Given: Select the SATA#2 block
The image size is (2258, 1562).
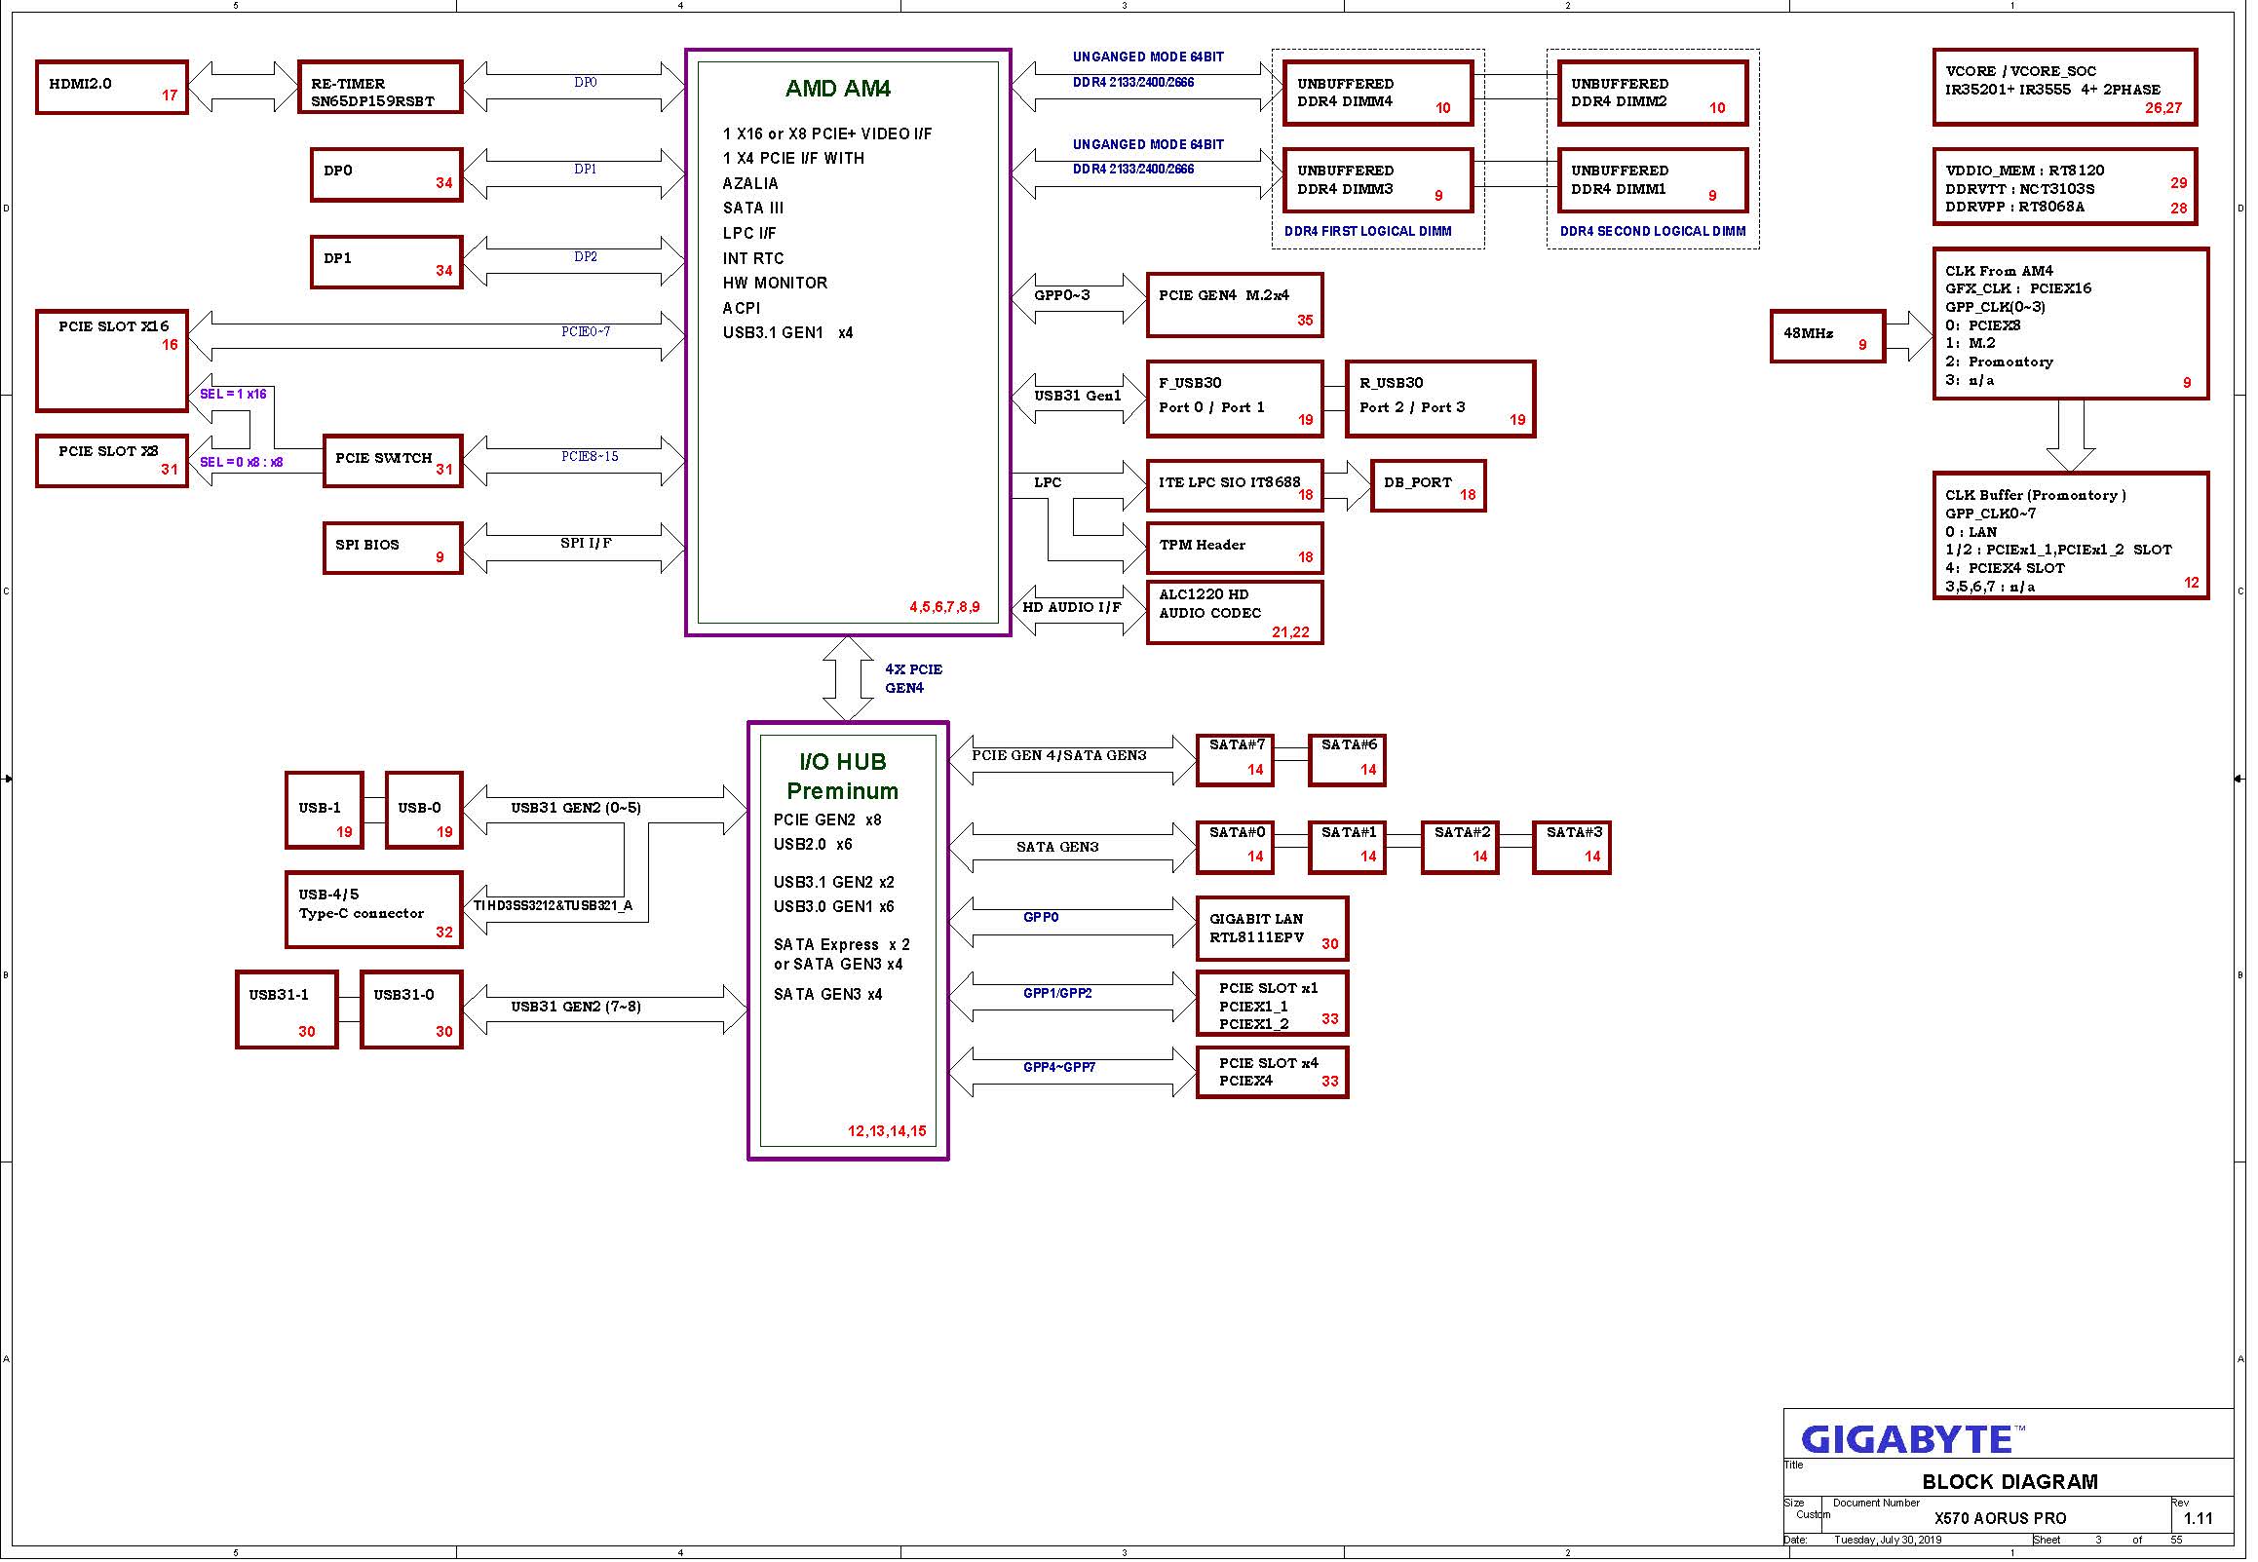Looking at the screenshot, I should [x=1460, y=848].
